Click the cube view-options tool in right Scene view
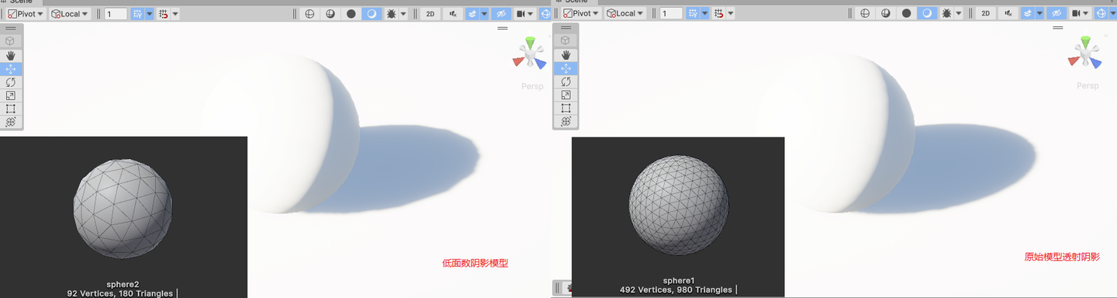Screen dimensions: 1117x298 point(565,40)
